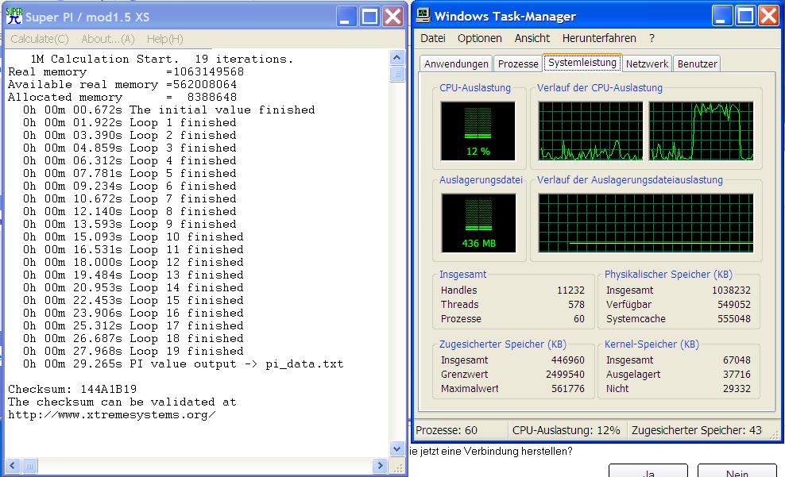The image size is (785, 477).
Task: Click the Super PI application icon in title bar
Action: pyautogui.click(x=14, y=16)
